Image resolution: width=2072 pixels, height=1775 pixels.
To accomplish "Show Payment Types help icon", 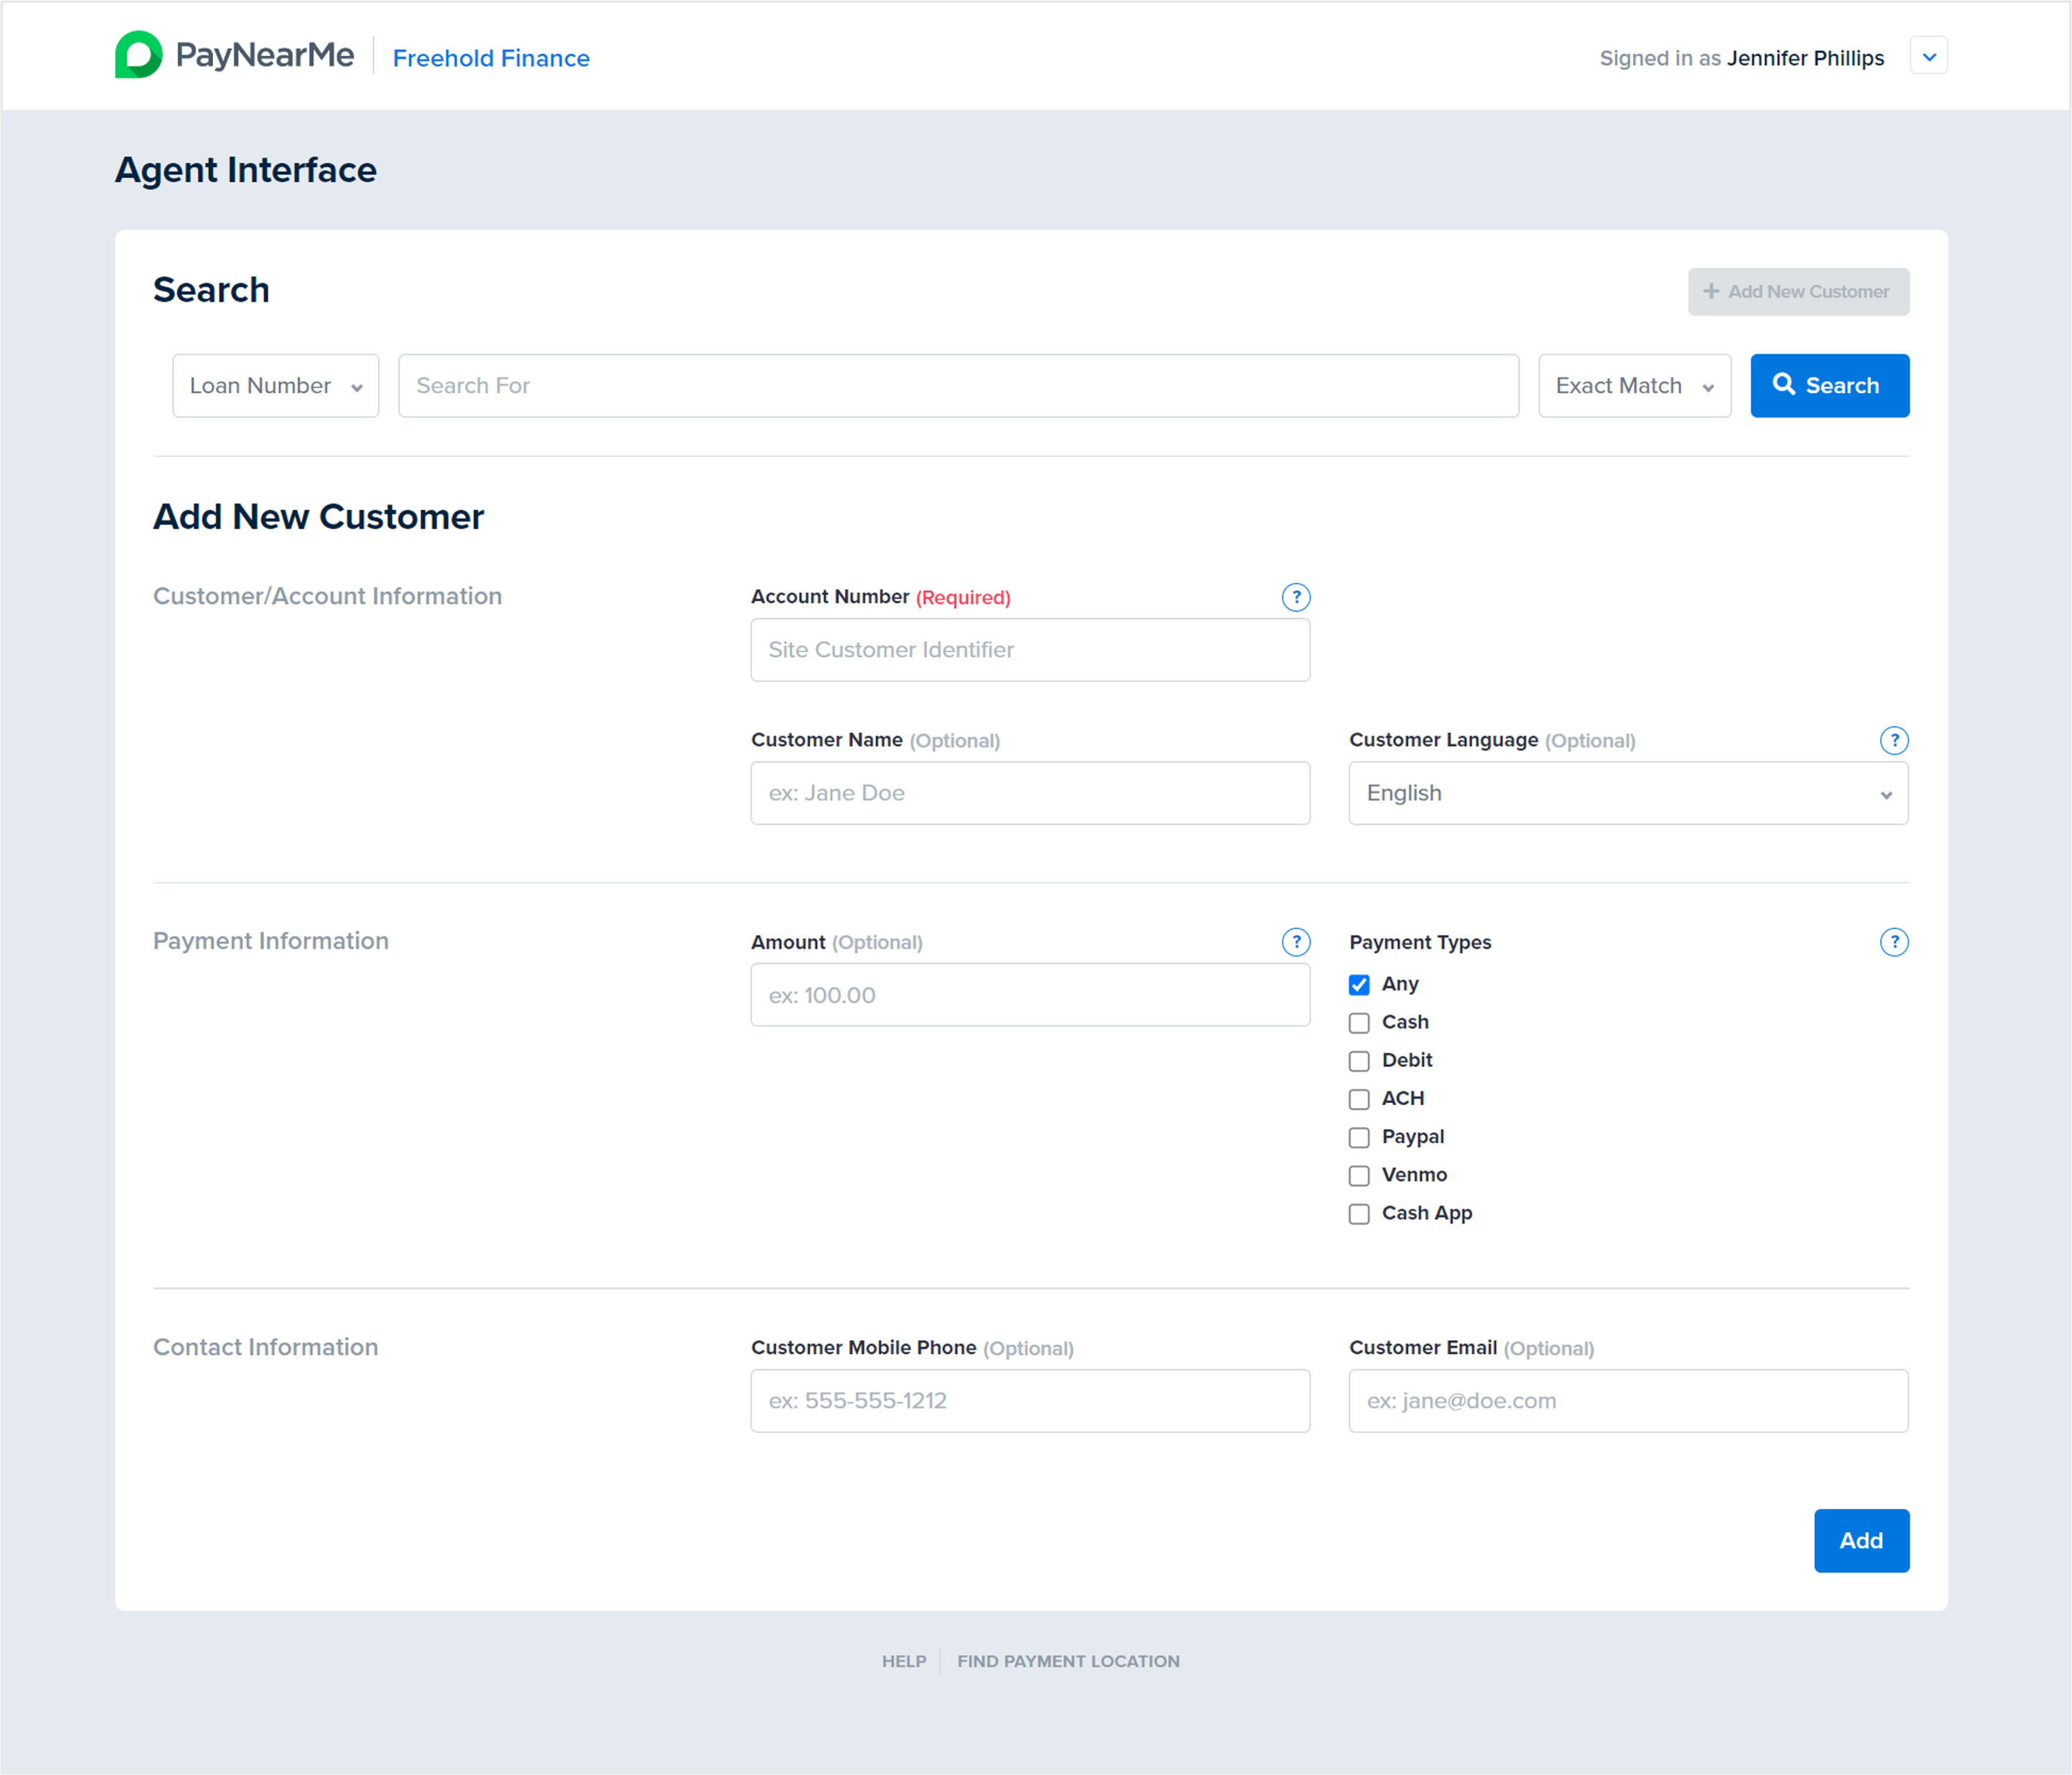I will coord(1893,942).
